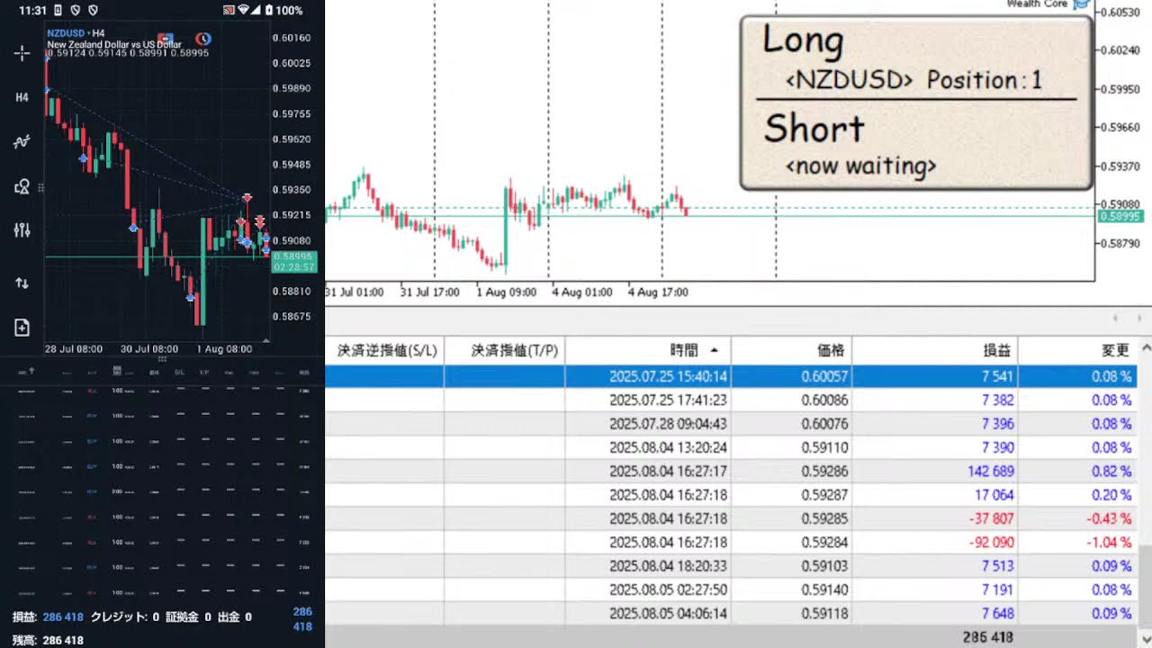Screen dimensions: 1152x648
Task: Click the NZDUSD symbol name on chart
Action: click(x=66, y=33)
